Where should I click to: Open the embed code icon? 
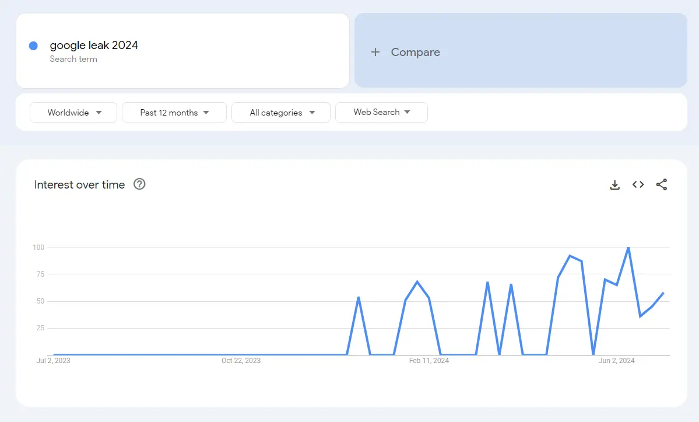(x=638, y=184)
